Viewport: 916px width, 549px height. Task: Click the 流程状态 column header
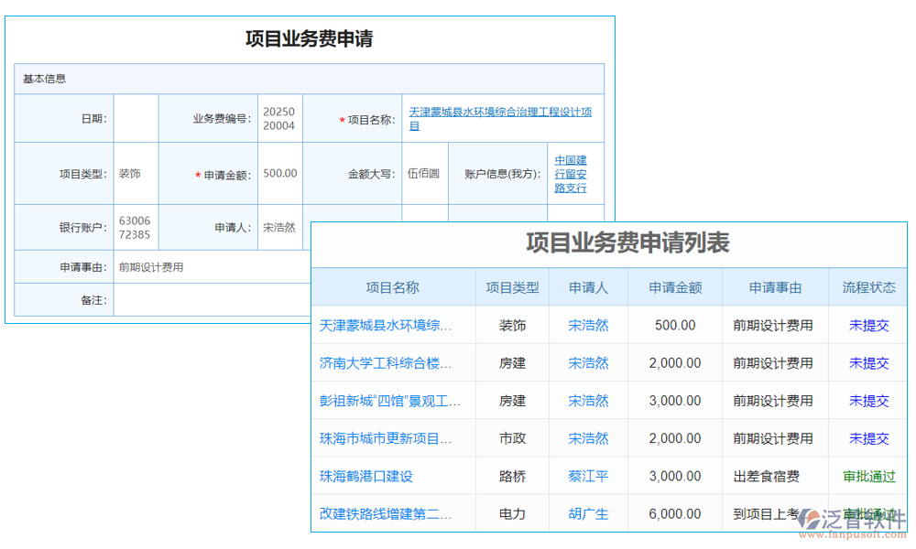pyautogui.click(x=867, y=287)
